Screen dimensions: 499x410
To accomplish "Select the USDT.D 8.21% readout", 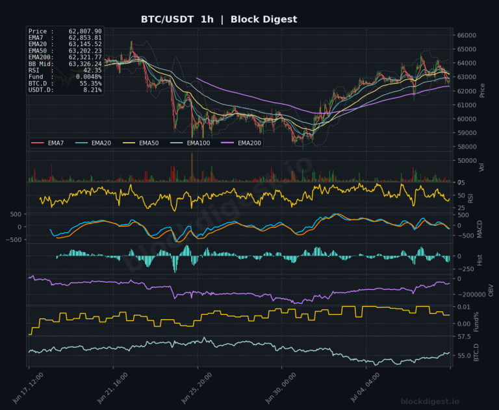I will pyautogui.click(x=65, y=90).
